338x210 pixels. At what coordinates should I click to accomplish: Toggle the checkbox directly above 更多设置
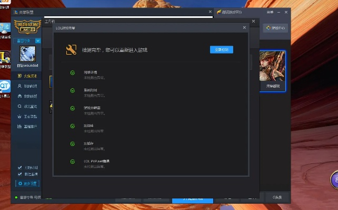pos(19,174)
